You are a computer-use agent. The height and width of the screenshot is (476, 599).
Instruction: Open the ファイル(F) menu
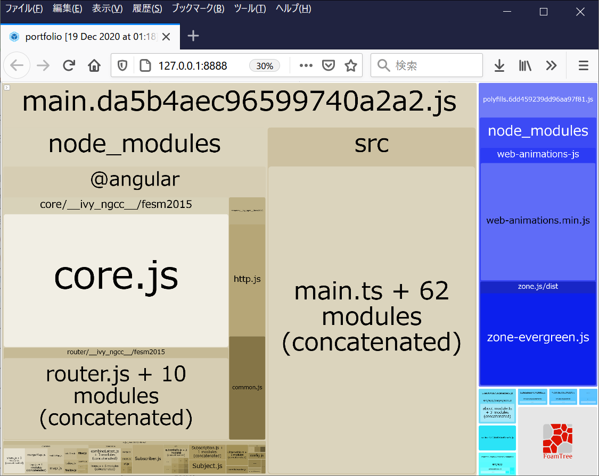[x=24, y=9]
